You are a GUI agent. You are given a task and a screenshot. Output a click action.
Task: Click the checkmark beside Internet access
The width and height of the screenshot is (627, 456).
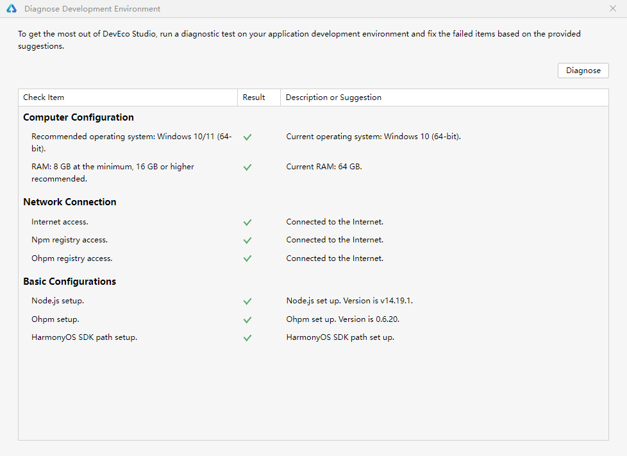pyautogui.click(x=247, y=223)
